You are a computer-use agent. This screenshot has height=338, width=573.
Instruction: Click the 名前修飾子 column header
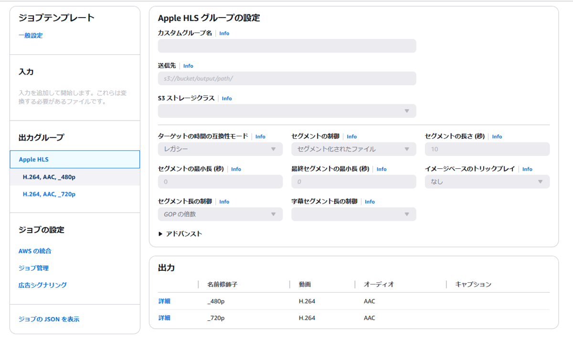[x=223, y=284]
